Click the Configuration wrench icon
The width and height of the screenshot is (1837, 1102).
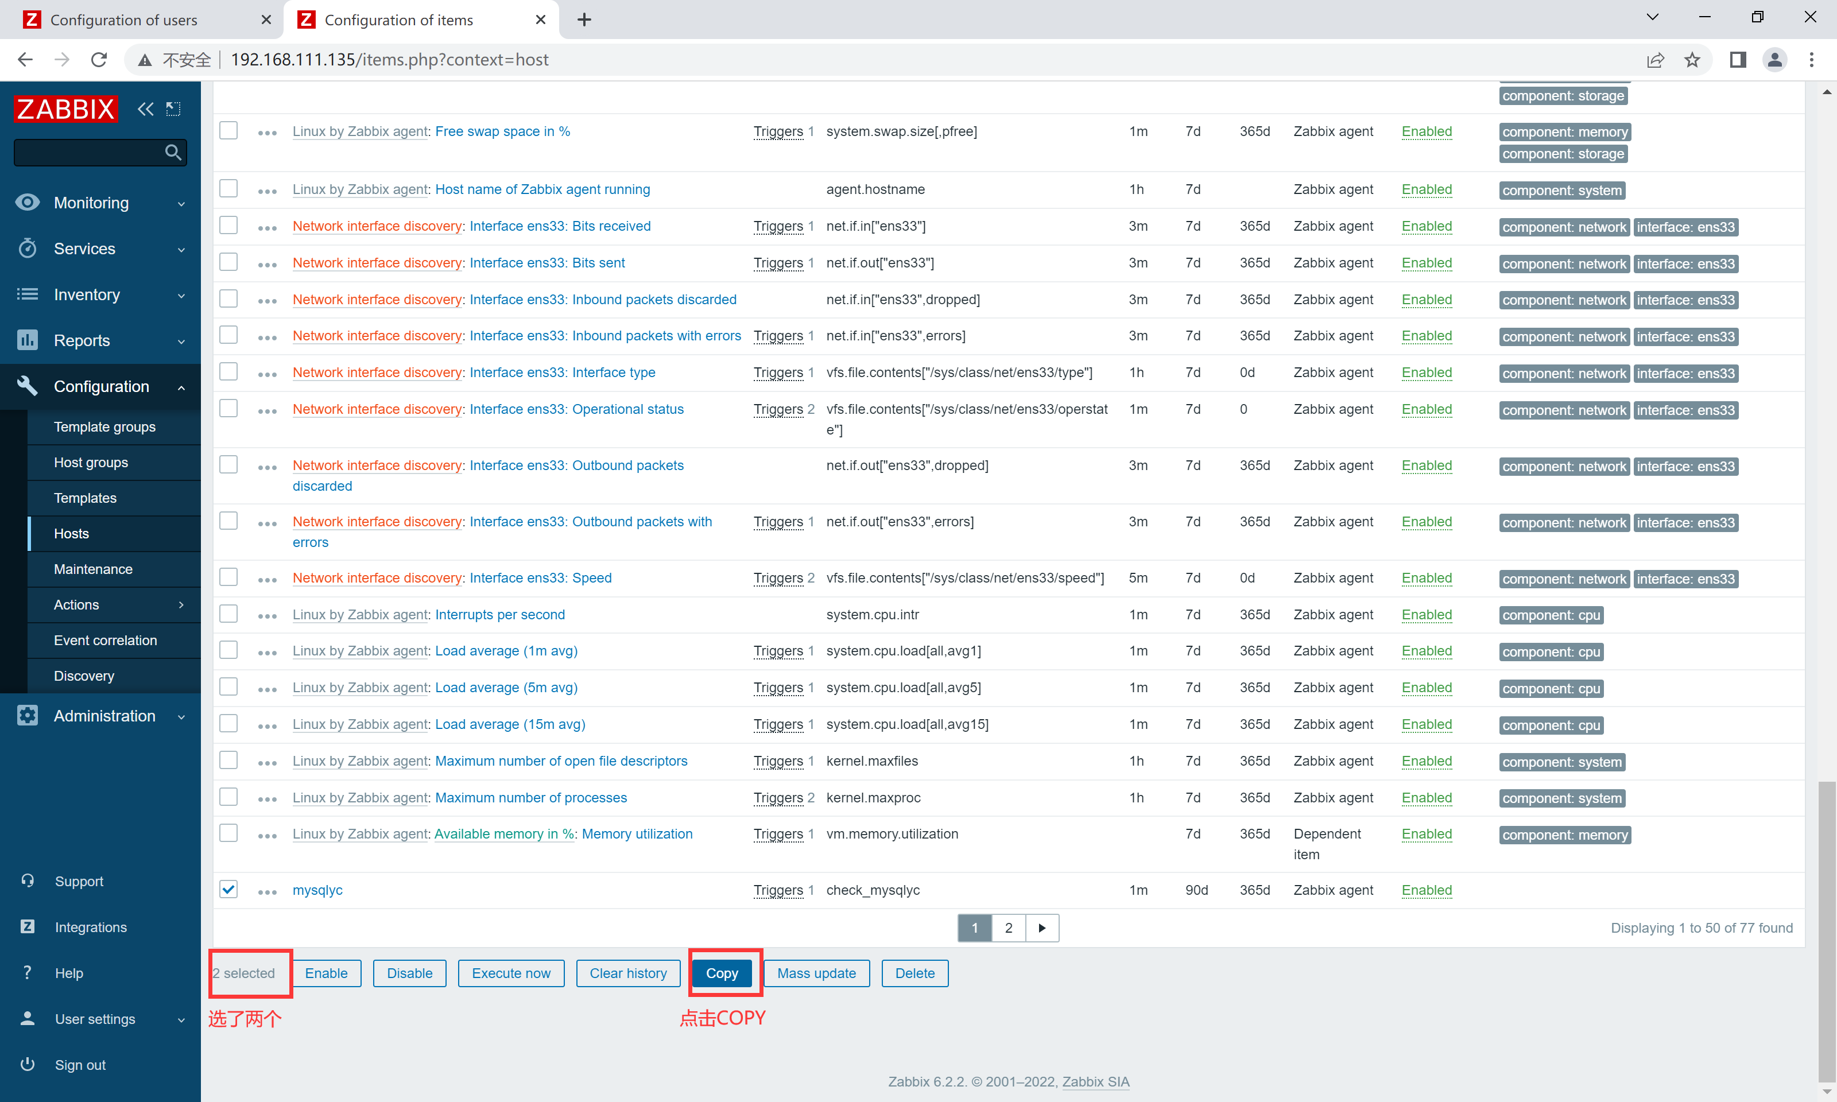28,386
